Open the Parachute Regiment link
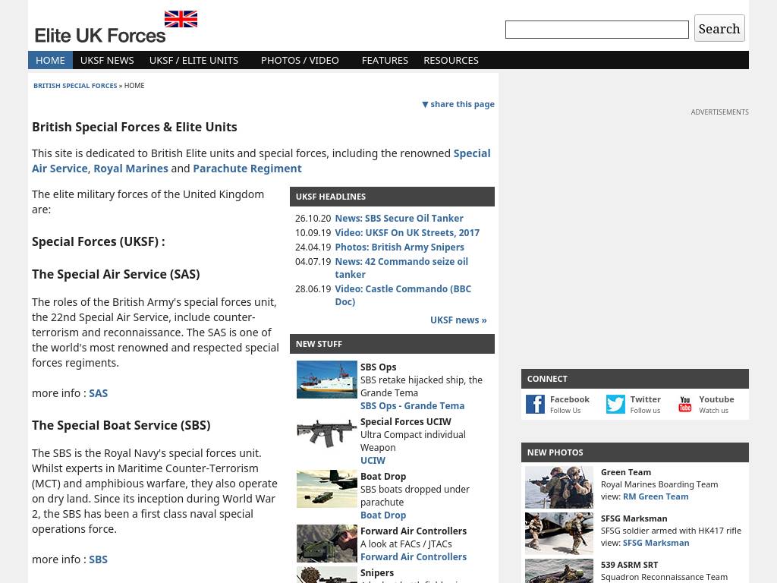The width and height of the screenshot is (777, 583). [247, 169]
